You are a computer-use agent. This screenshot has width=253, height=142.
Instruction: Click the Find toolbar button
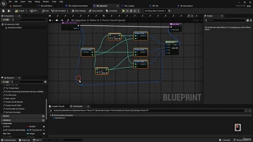click(45, 11)
